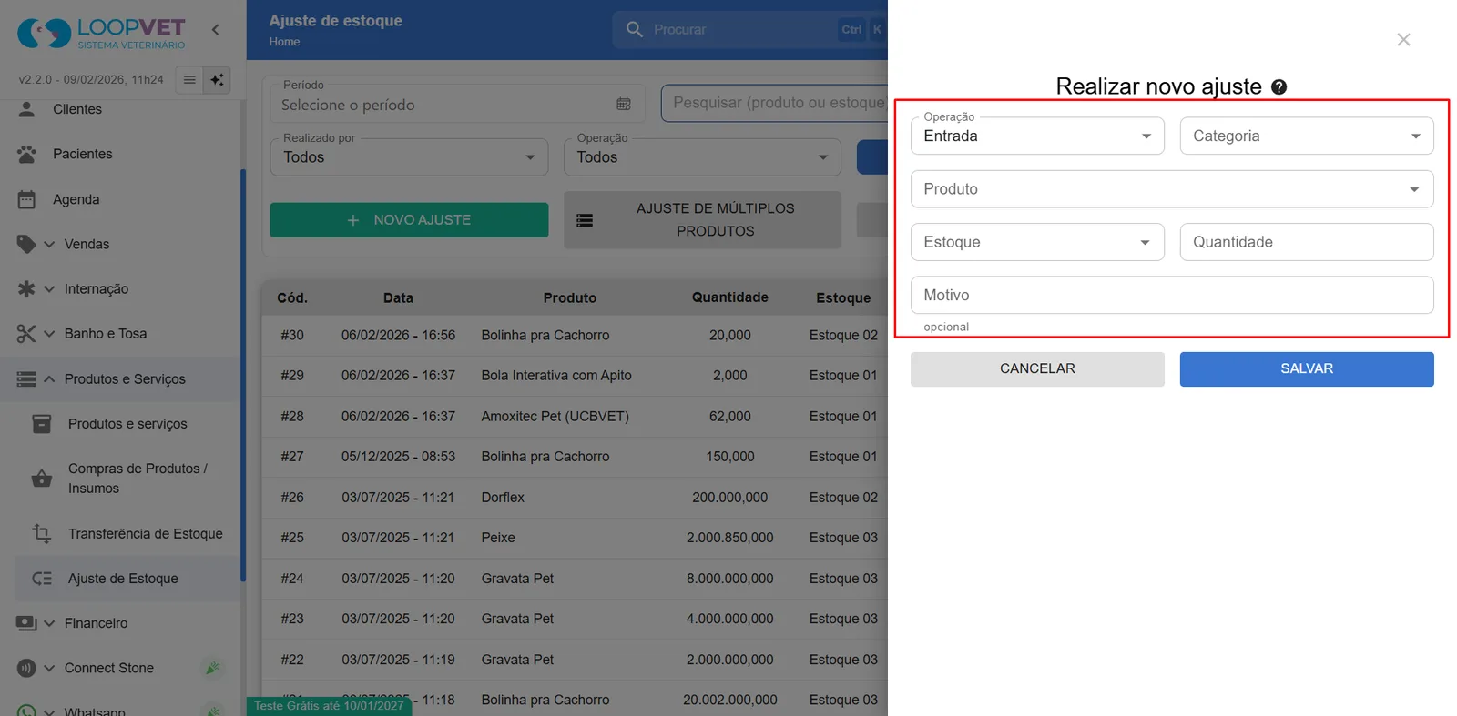1457x716 pixels.
Task: Click the Pacientes paw icon
Action: (26, 155)
